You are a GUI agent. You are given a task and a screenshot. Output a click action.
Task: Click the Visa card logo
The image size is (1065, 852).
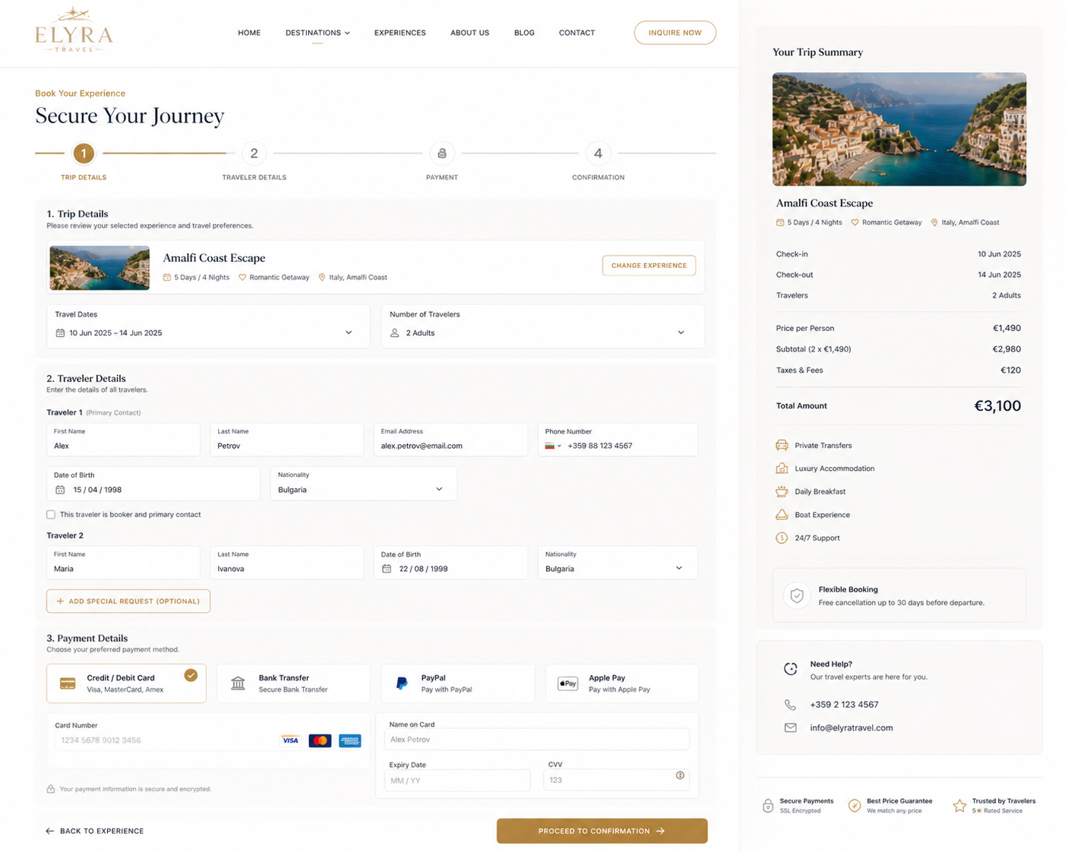pos(290,740)
